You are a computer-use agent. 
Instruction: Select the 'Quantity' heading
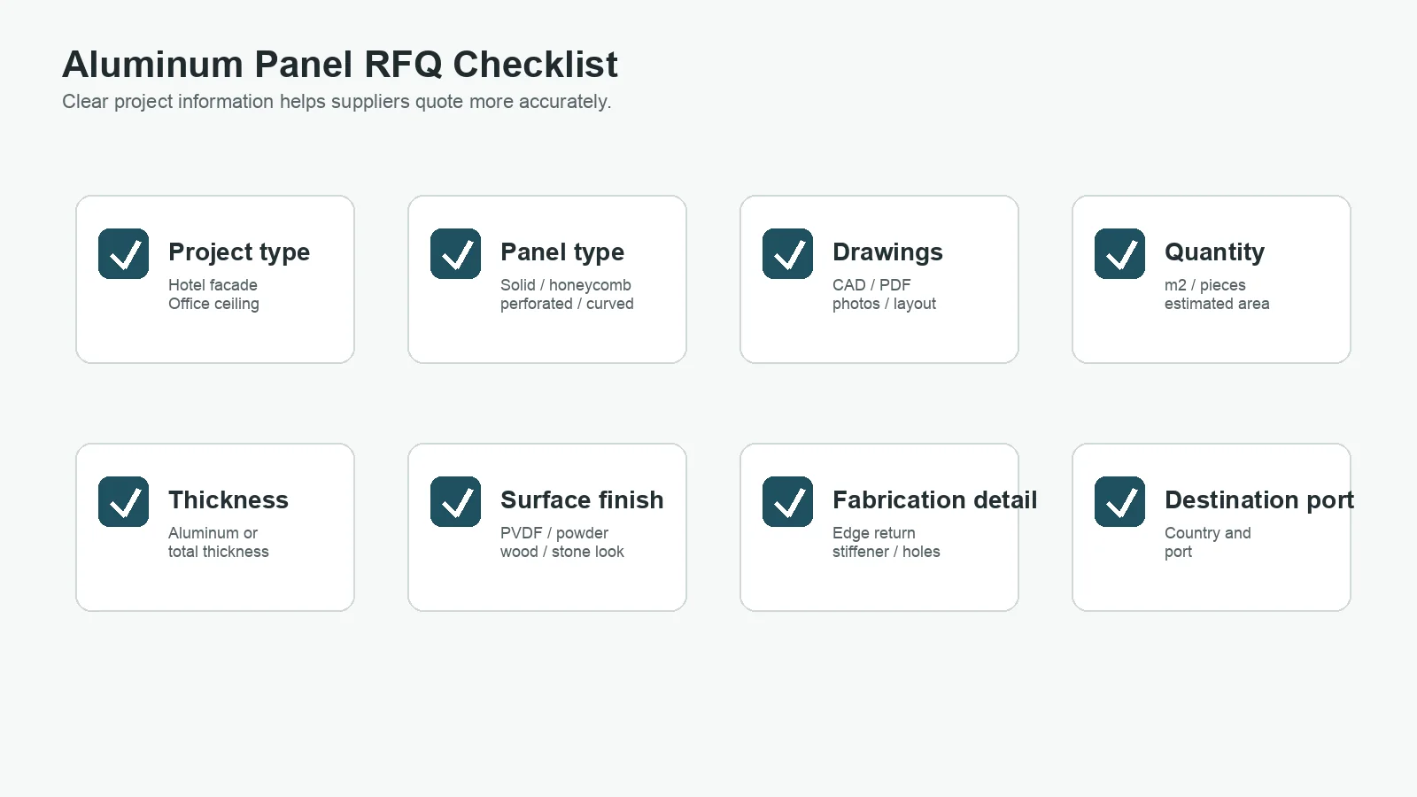[x=1214, y=252]
